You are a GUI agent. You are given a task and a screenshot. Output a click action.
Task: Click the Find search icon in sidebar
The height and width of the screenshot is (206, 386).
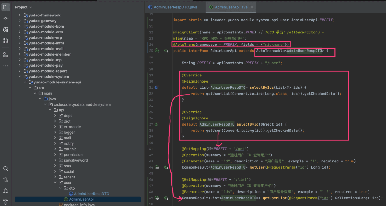[x=6, y=169]
